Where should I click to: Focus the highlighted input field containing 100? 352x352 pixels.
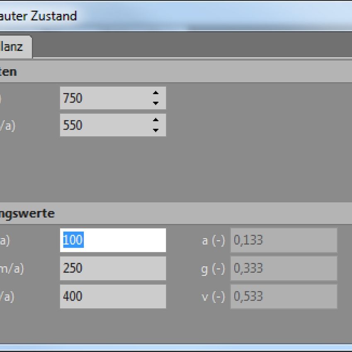[112, 240]
